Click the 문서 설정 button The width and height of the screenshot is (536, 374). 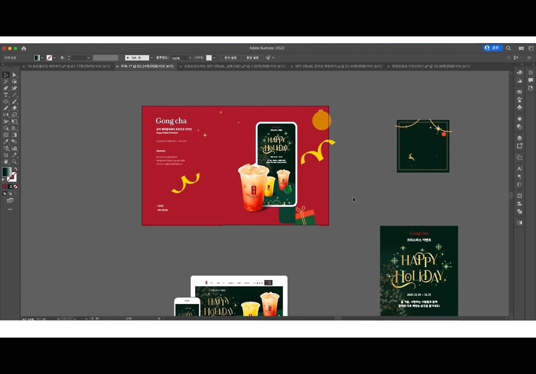(230, 58)
